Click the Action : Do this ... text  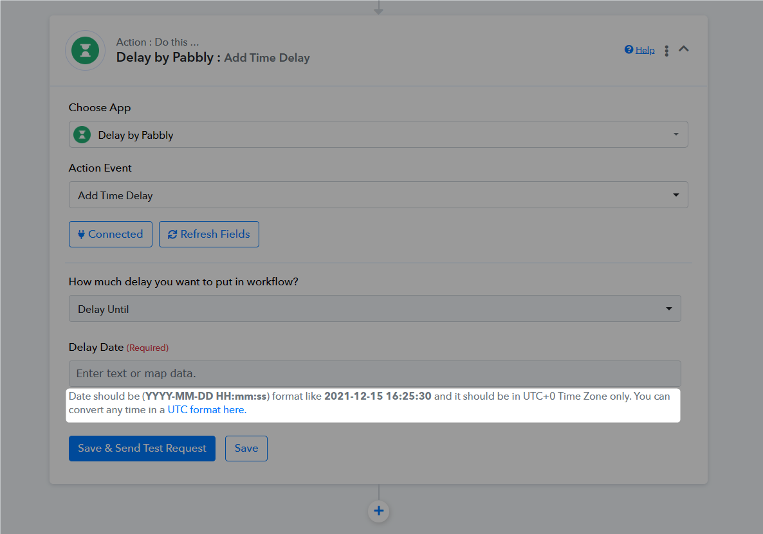click(157, 42)
